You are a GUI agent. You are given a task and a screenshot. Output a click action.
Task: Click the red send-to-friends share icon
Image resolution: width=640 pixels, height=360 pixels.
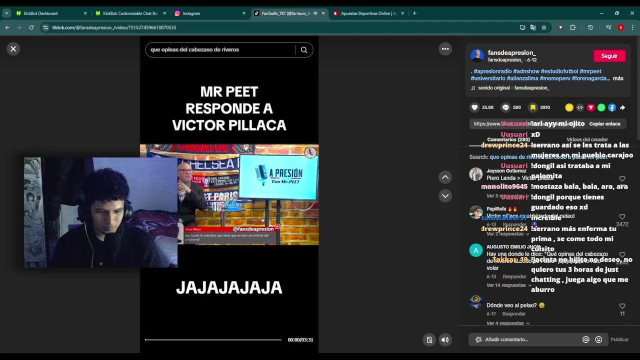(x=590, y=107)
